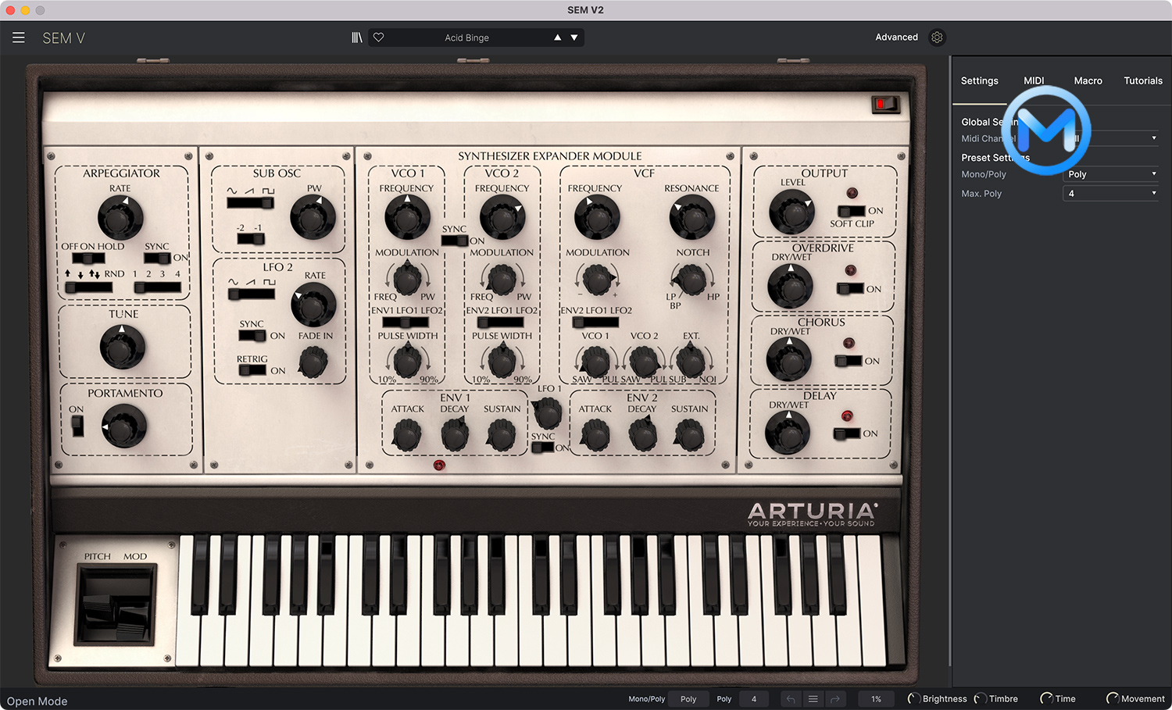
Task: Switch to the Macro tab
Action: coord(1088,80)
